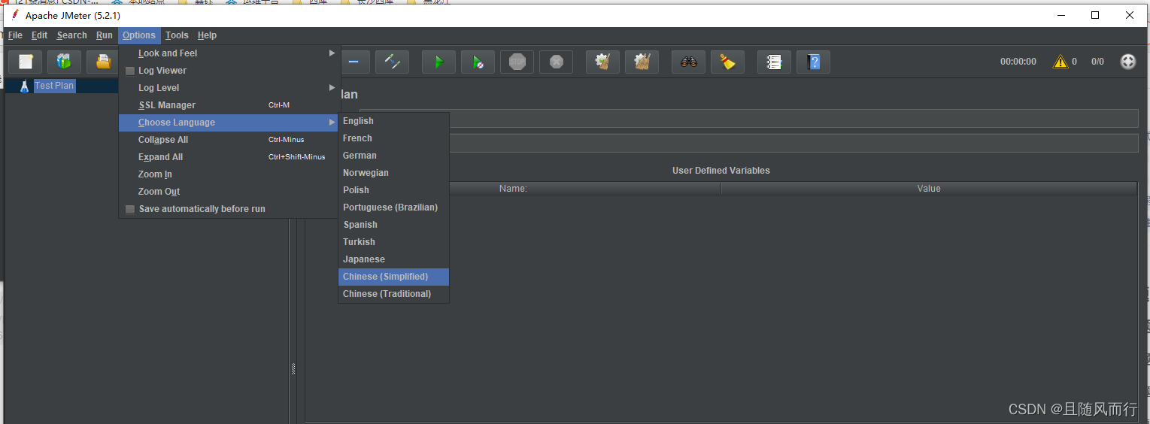The width and height of the screenshot is (1150, 424).
Task: Choose Spanish language
Action: (393, 225)
